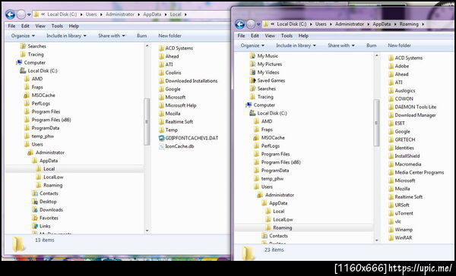Select COWON folder icon

(x=391, y=99)
